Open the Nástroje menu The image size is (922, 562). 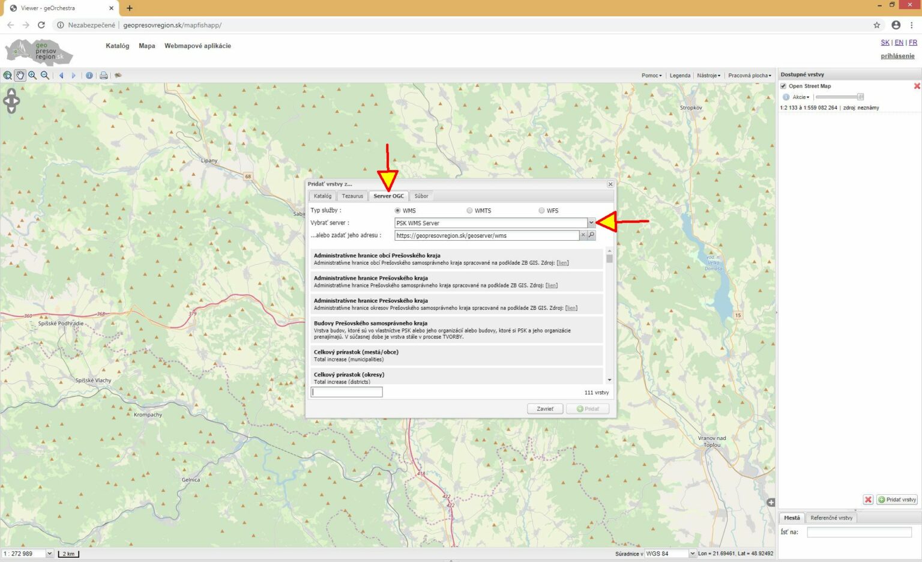click(708, 75)
